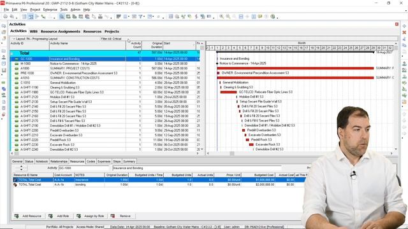Open the File menu
Image resolution: width=408 pixels, height=229 pixels.
6,10
